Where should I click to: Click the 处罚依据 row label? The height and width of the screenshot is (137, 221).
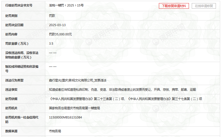tap(11, 99)
